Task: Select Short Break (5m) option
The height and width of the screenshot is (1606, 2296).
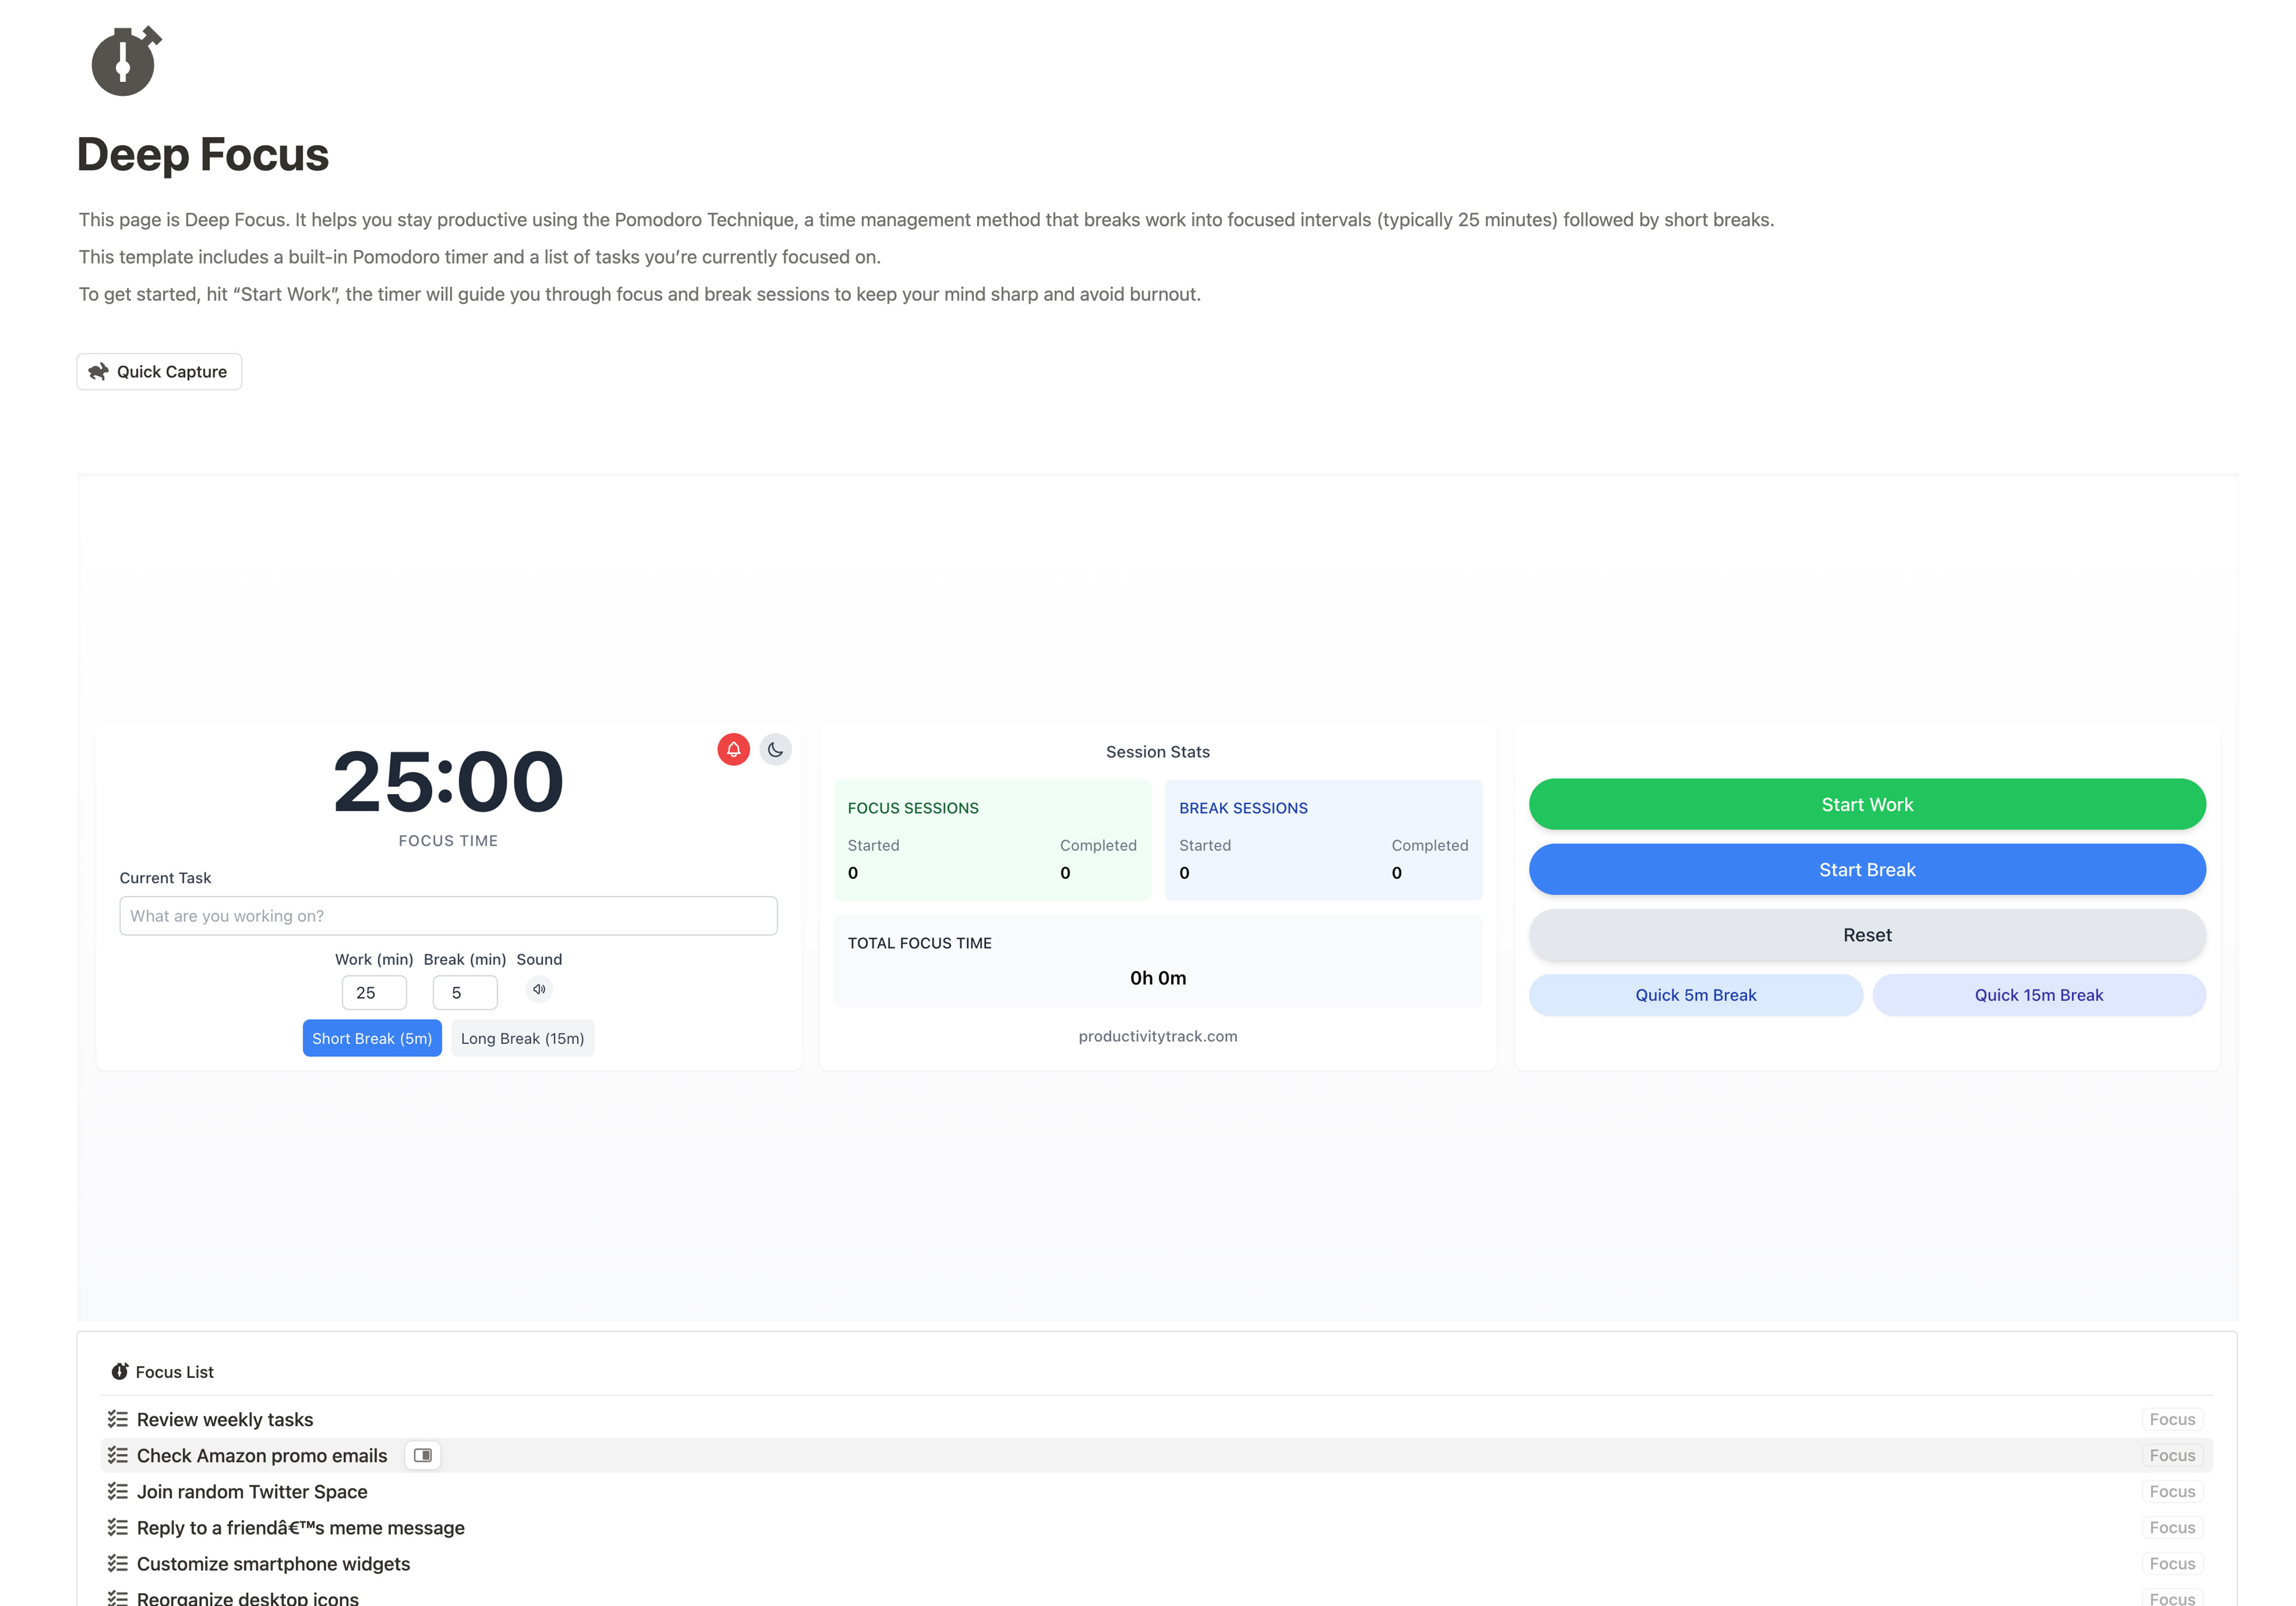Action: (x=372, y=1038)
